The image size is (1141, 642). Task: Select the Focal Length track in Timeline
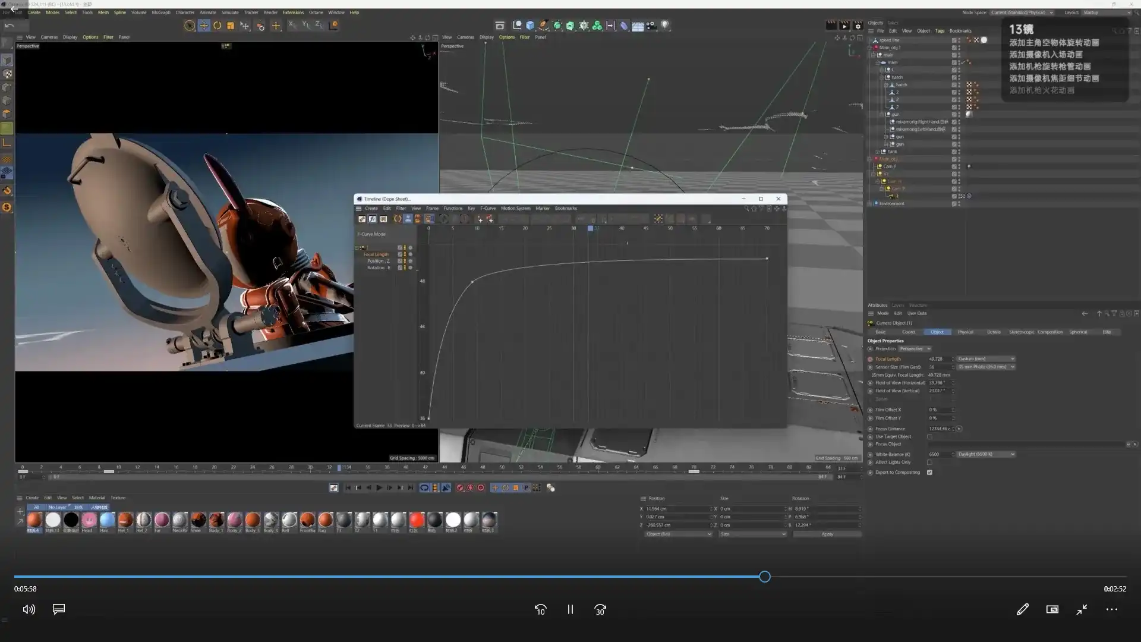pyautogui.click(x=376, y=254)
